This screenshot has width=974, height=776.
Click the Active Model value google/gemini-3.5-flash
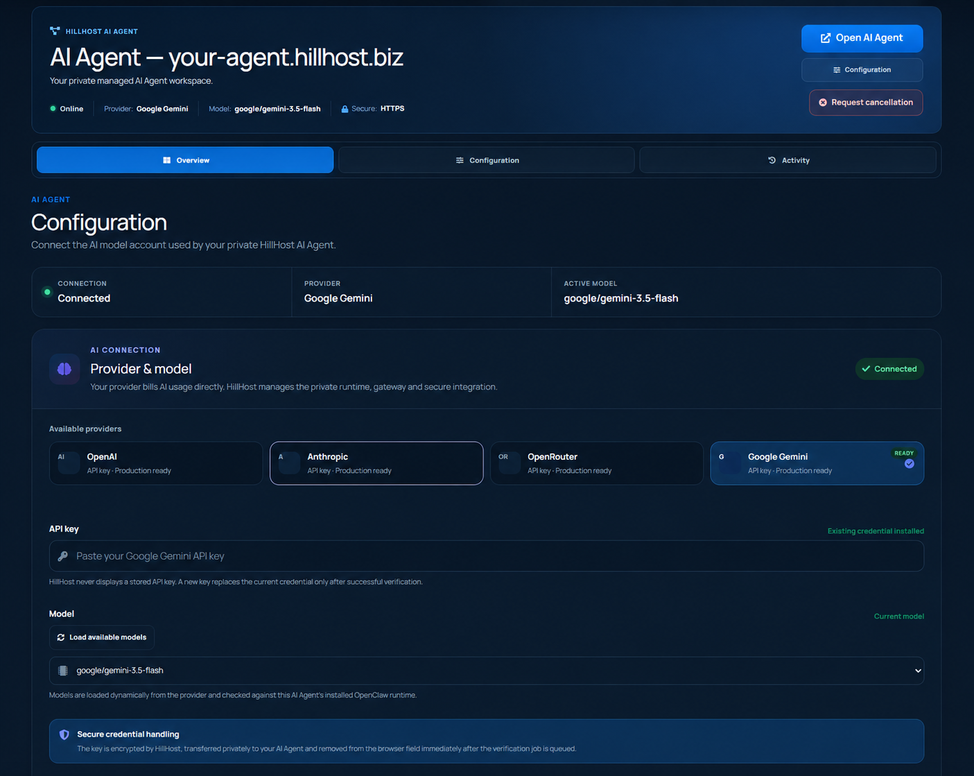point(621,298)
